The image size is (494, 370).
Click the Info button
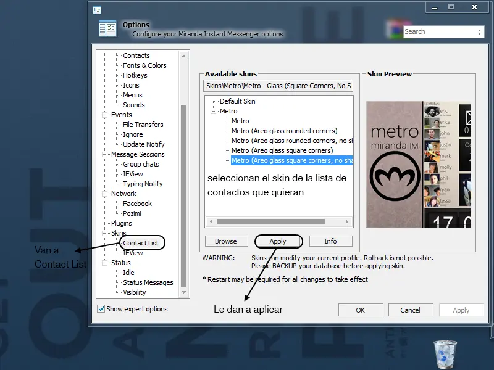pos(330,241)
